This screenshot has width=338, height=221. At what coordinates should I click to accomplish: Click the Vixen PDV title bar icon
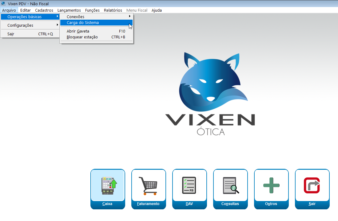click(4, 4)
